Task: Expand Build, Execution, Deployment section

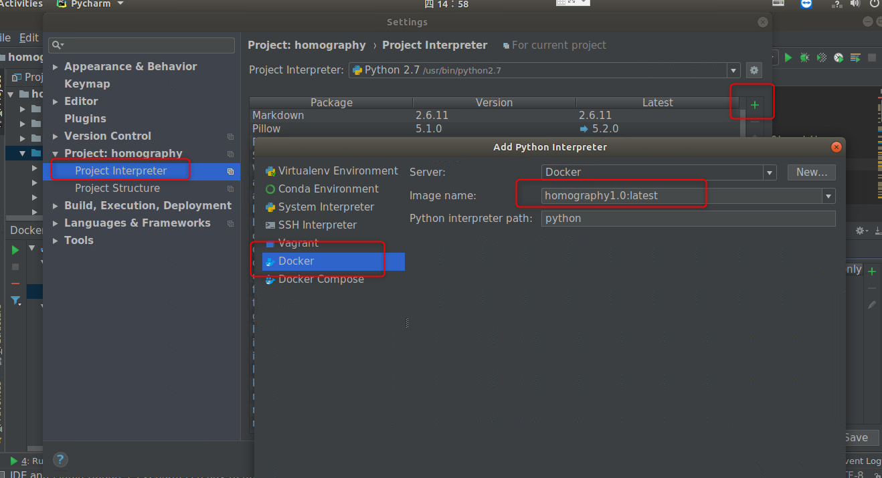Action: 56,206
